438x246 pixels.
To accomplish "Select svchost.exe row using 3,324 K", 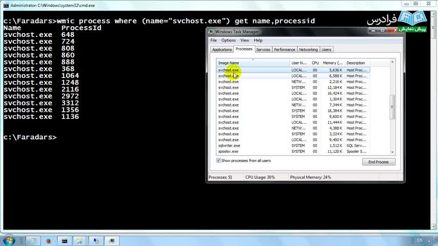I will click(x=293, y=134).
